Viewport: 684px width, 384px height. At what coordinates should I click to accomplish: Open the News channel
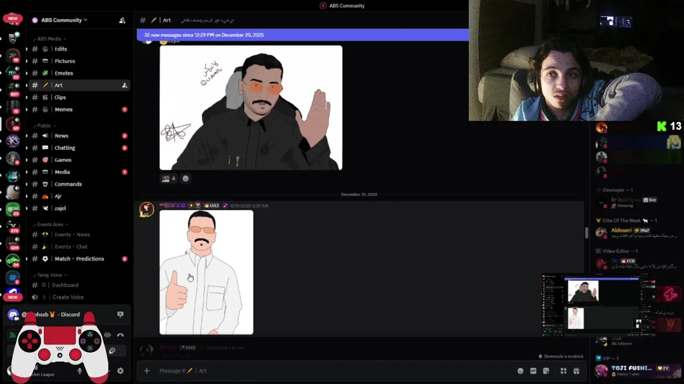pos(79,136)
